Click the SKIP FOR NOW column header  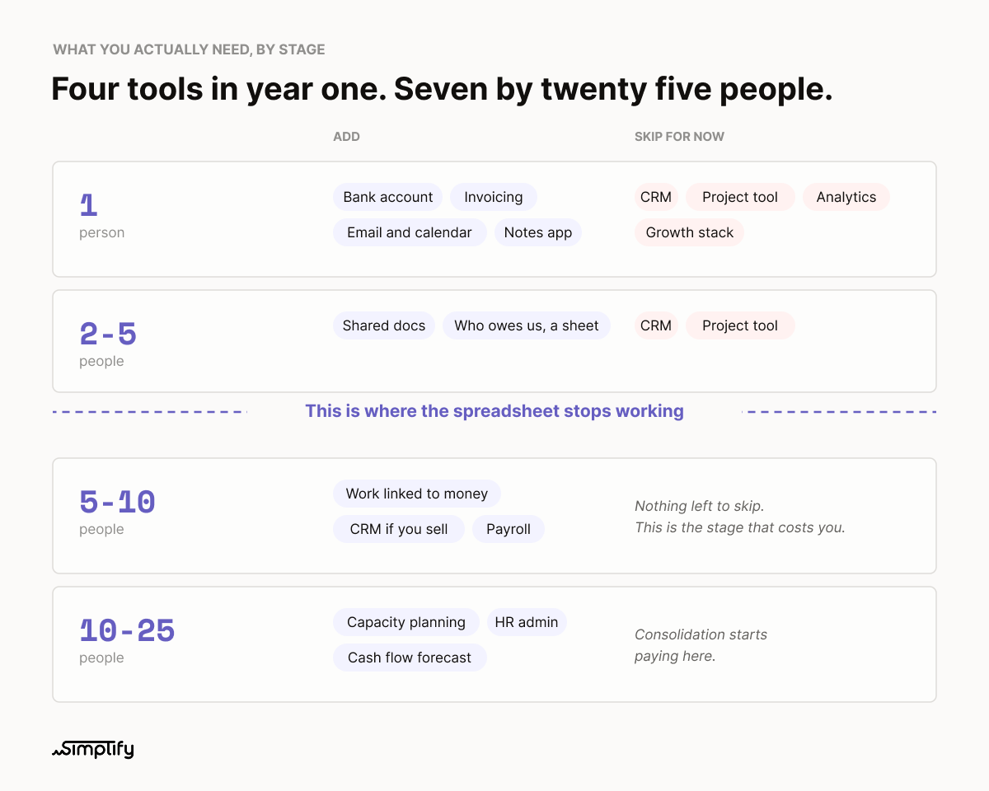pyautogui.click(x=679, y=137)
